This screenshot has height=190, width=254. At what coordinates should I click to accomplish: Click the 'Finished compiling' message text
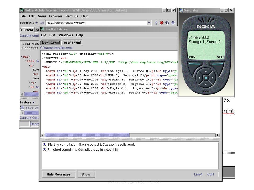[83, 150]
